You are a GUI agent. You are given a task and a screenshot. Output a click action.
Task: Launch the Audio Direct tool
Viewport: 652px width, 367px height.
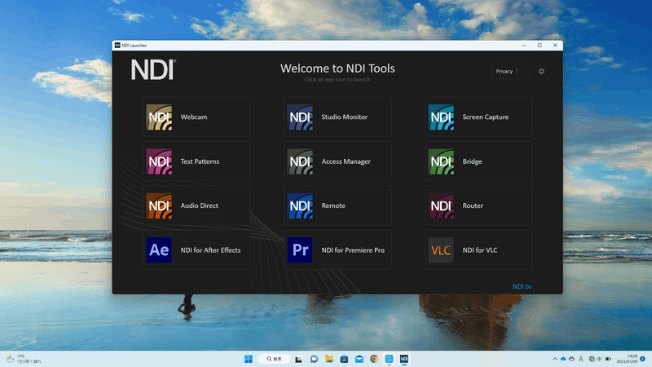[196, 206]
